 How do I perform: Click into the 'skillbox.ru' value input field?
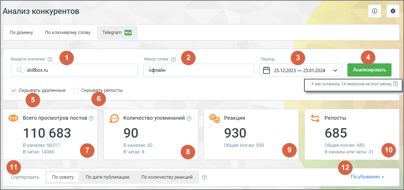(x=75, y=70)
